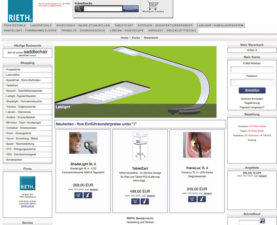277x225 pixels.
Task: Click Sicheres Anmelden link
Action: coord(252,99)
